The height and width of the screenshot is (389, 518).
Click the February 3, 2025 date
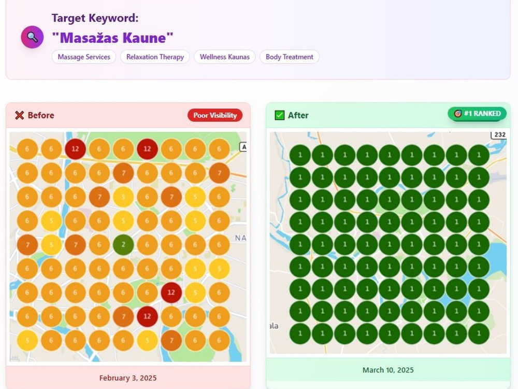pyautogui.click(x=128, y=378)
